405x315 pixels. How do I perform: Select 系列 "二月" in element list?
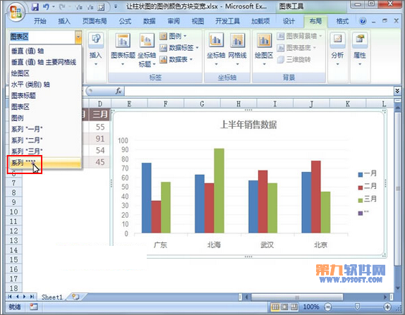coord(45,140)
